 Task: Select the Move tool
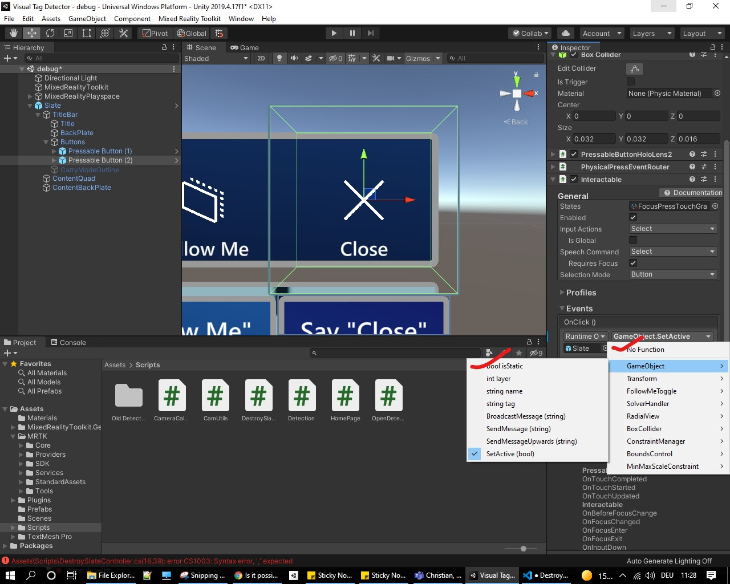[x=32, y=33]
